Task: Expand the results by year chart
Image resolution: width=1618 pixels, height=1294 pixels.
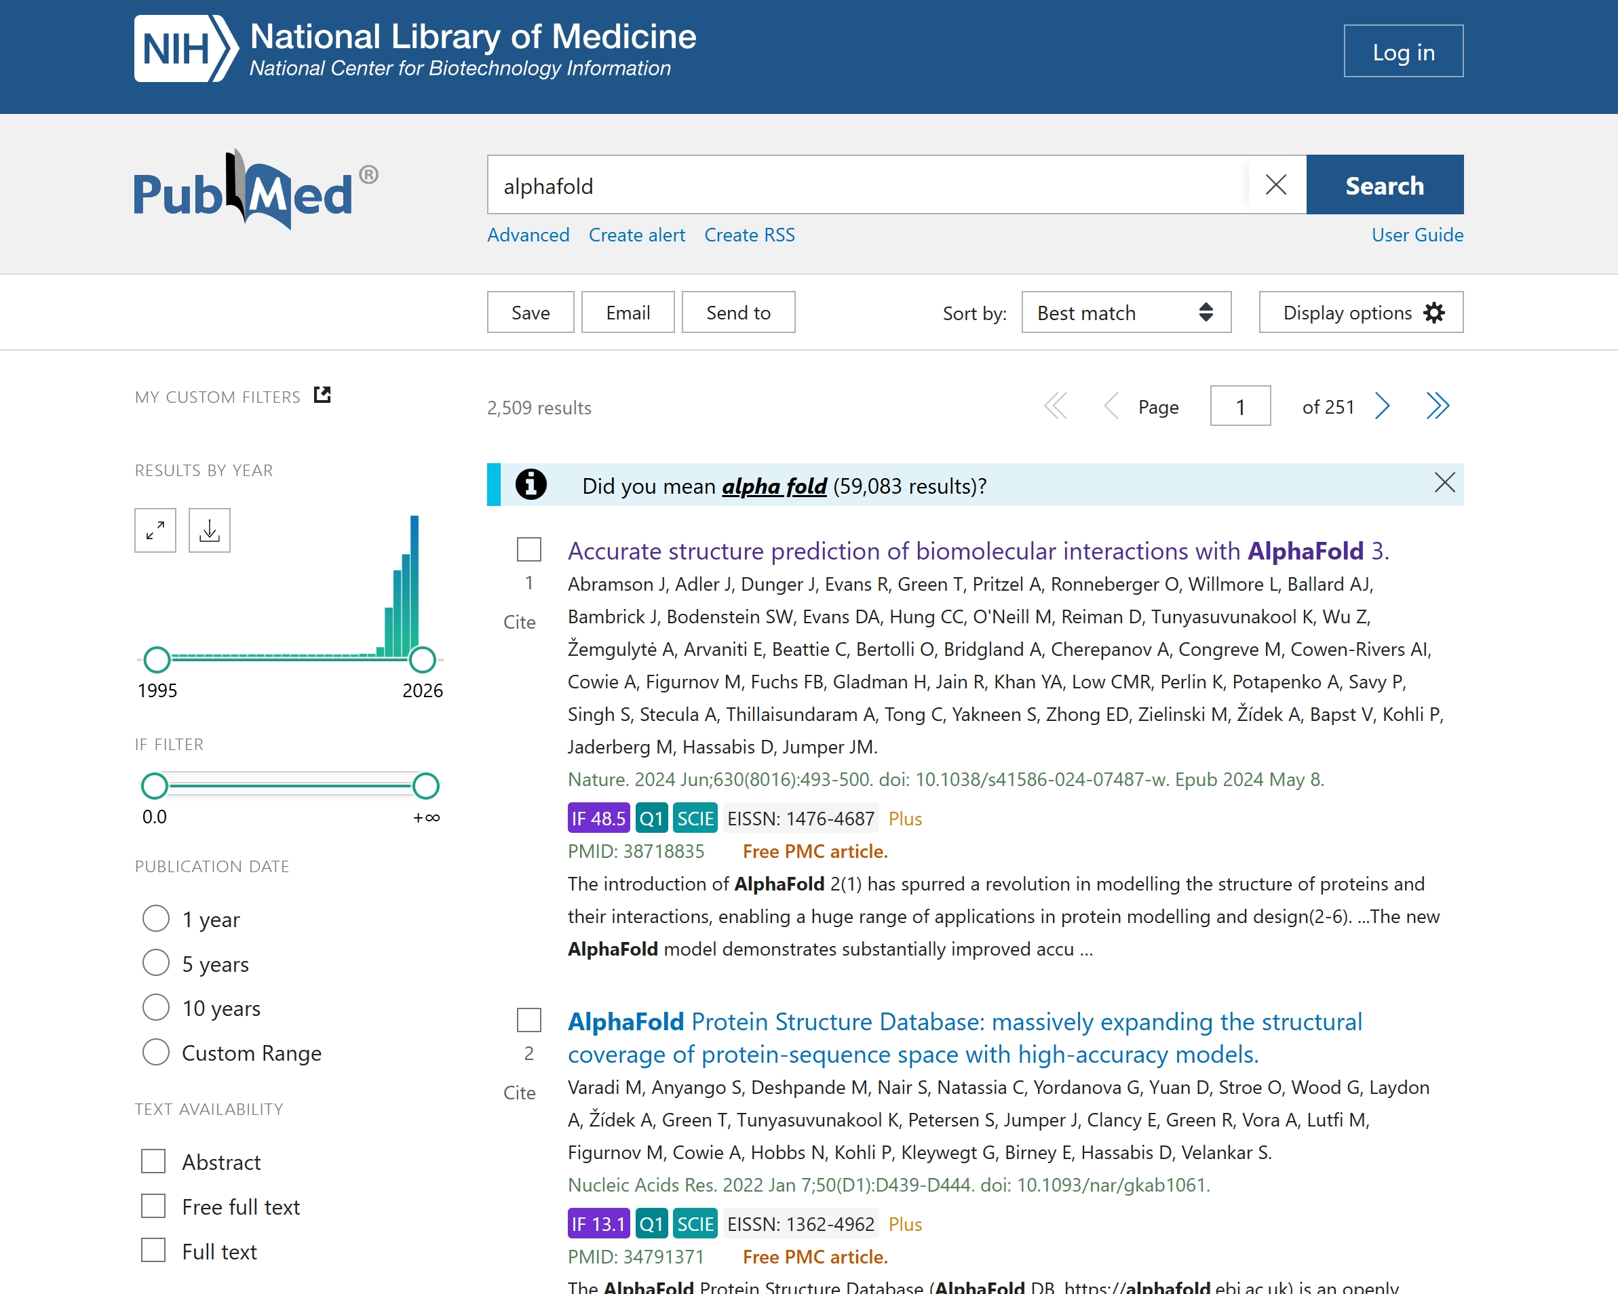Action: tap(155, 530)
